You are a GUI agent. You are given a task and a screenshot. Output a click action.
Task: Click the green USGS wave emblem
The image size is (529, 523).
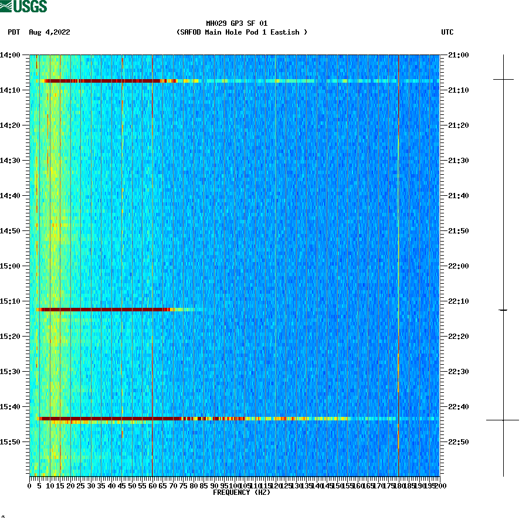pyautogui.click(x=7, y=7)
